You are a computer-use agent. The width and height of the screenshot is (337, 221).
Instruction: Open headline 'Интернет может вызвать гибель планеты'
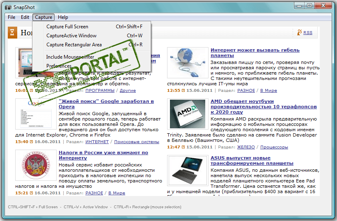coord(255,52)
